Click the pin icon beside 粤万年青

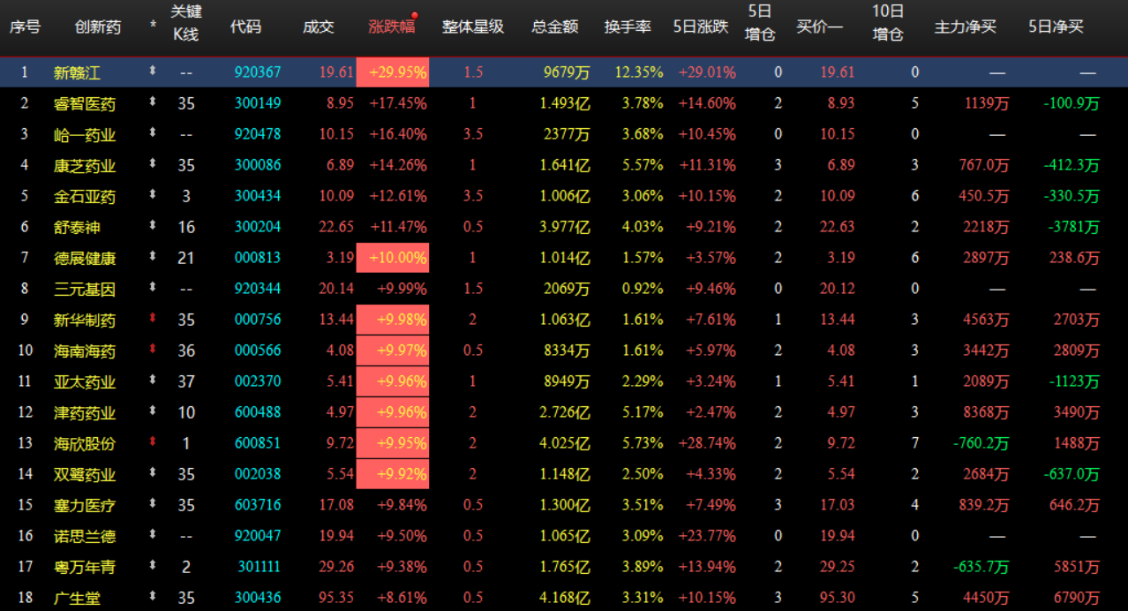tap(153, 566)
